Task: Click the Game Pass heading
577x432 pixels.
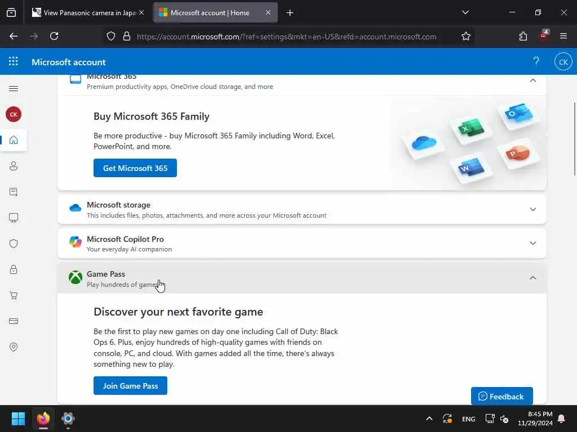Action: (x=106, y=274)
